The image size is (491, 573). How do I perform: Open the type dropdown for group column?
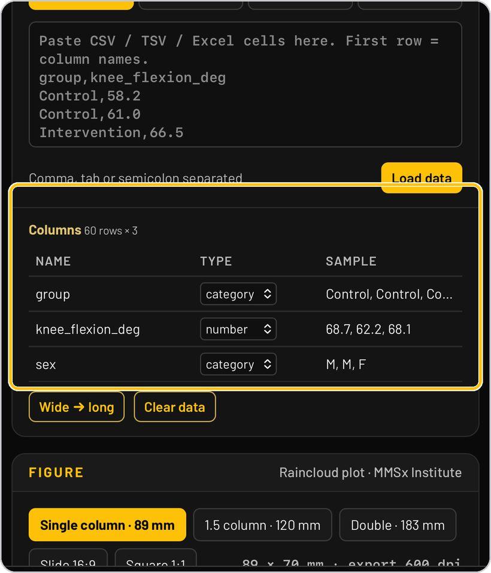(238, 294)
